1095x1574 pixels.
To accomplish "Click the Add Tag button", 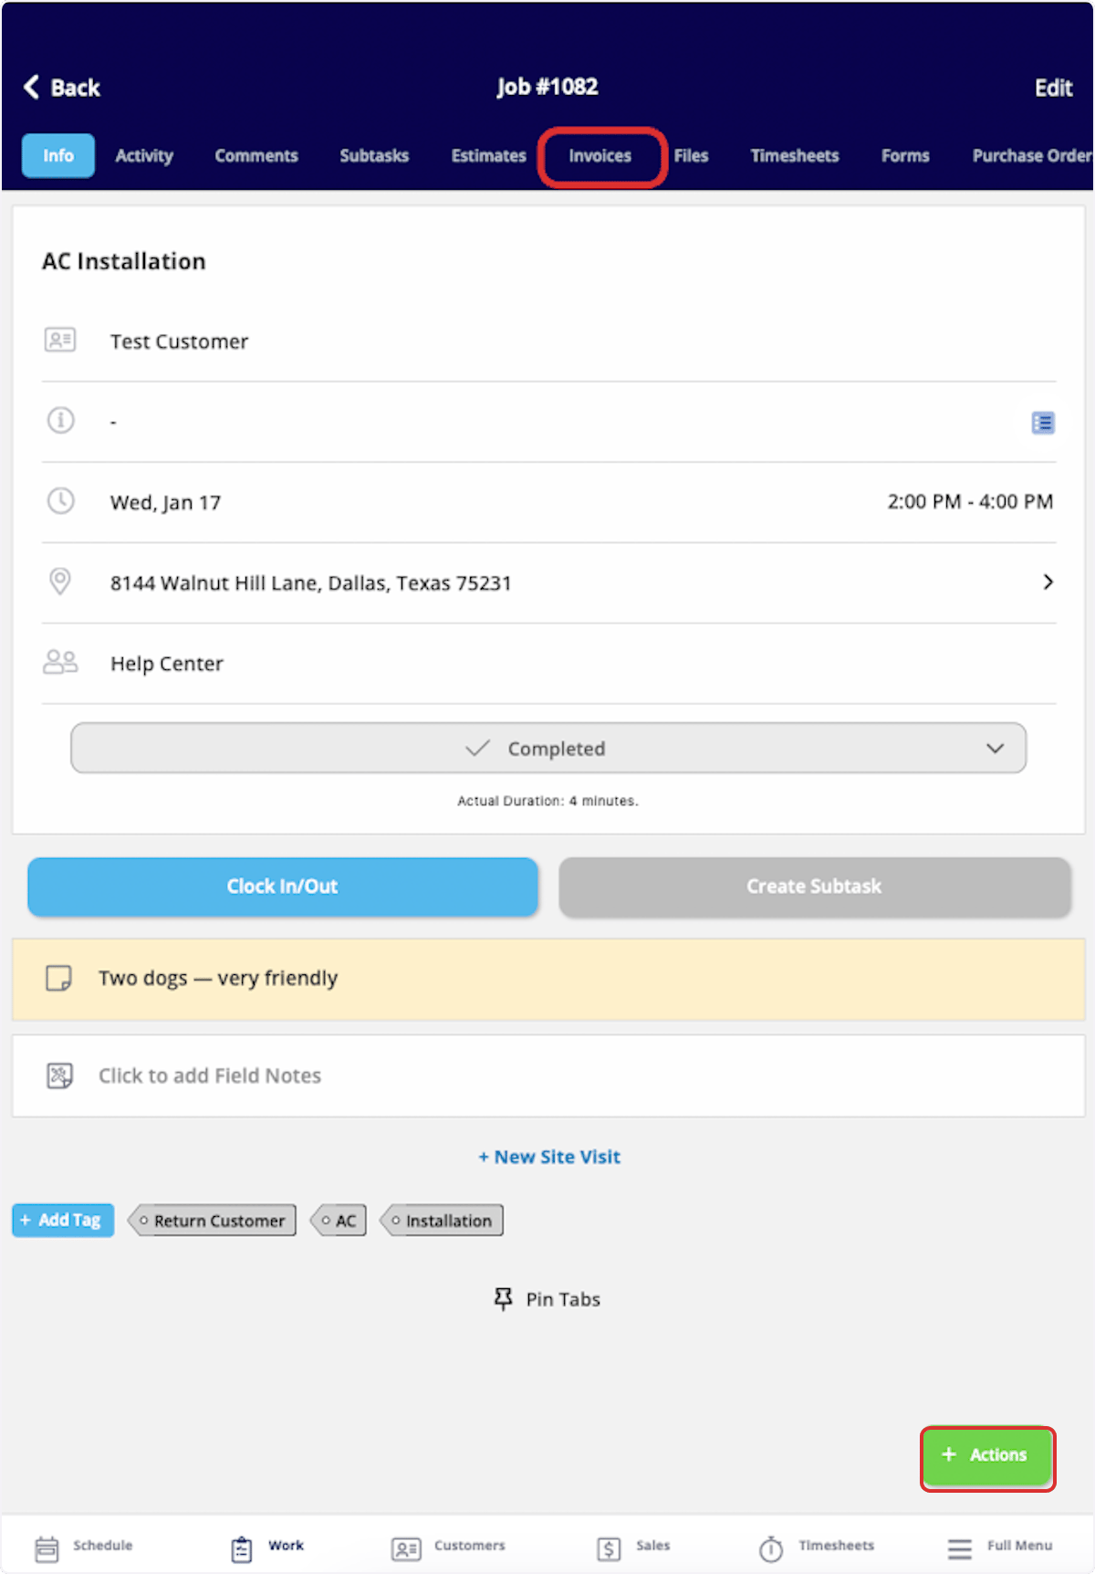I will point(63,1220).
